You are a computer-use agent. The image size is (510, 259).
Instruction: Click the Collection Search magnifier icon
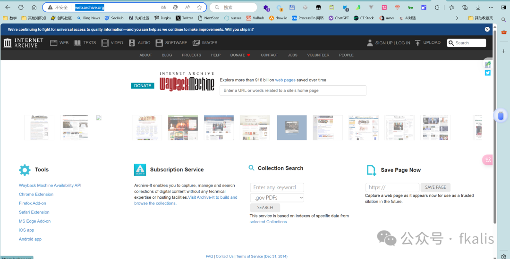pos(251,168)
